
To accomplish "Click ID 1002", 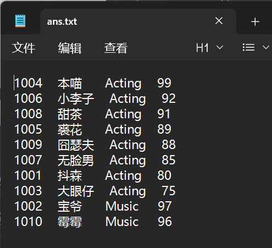I will coord(29,206).
